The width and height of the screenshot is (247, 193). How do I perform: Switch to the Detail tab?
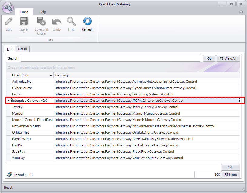[22, 49]
